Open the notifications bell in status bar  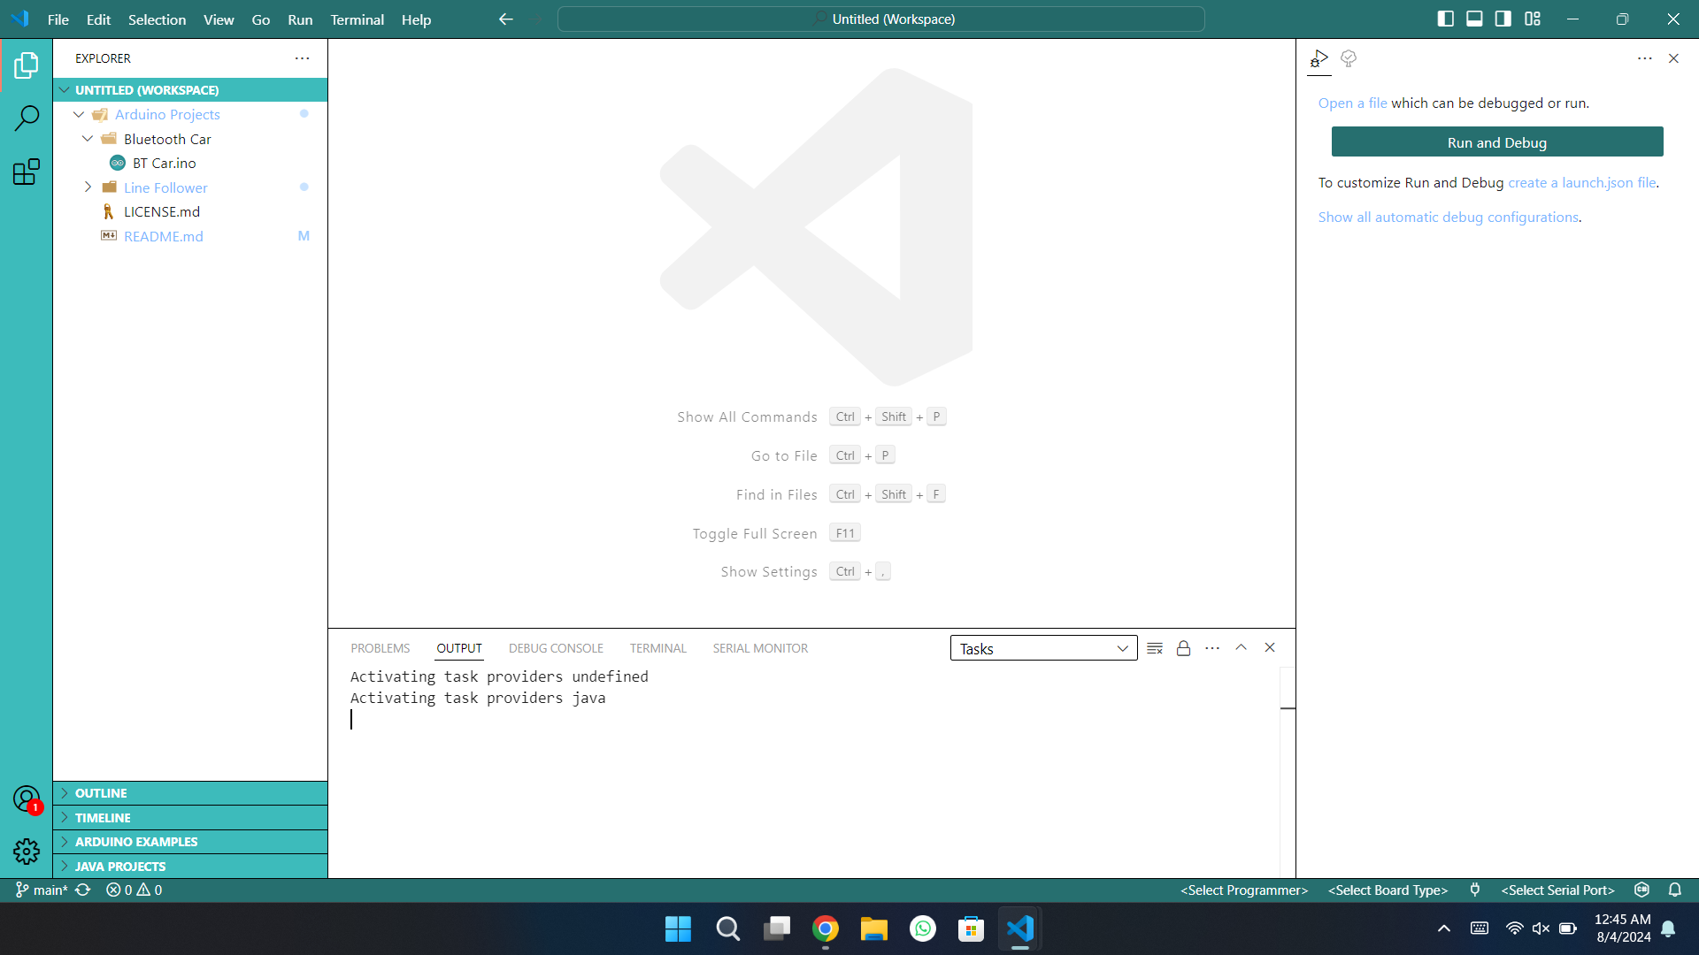1675,890
